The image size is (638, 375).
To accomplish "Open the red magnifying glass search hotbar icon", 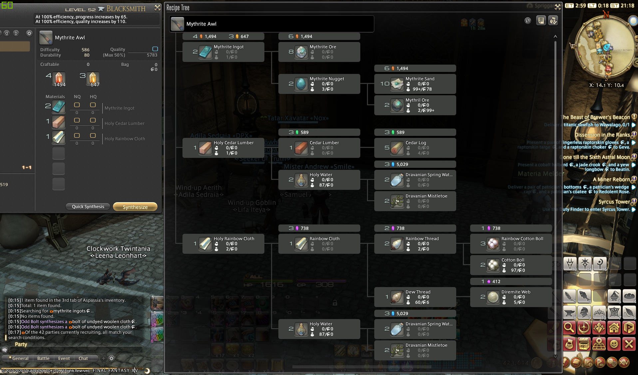I will [570, 328].
